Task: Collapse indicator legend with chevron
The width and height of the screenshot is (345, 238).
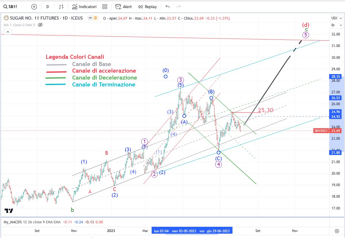Action: point(8,32)
